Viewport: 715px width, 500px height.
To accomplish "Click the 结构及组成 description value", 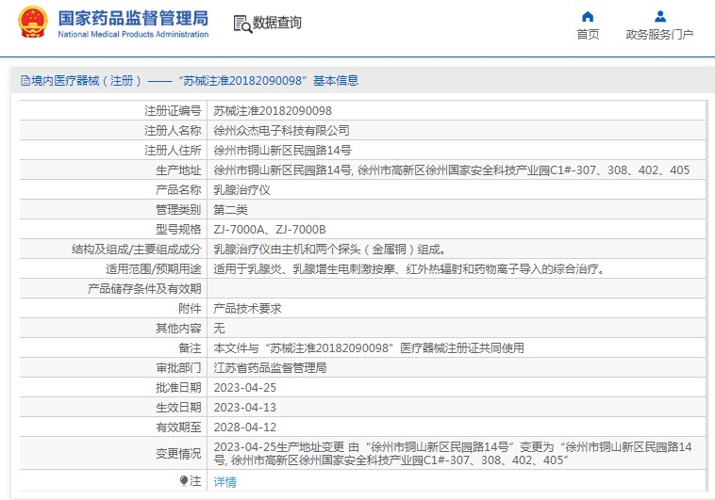I will pyautogui.click(x=330, y=250).
